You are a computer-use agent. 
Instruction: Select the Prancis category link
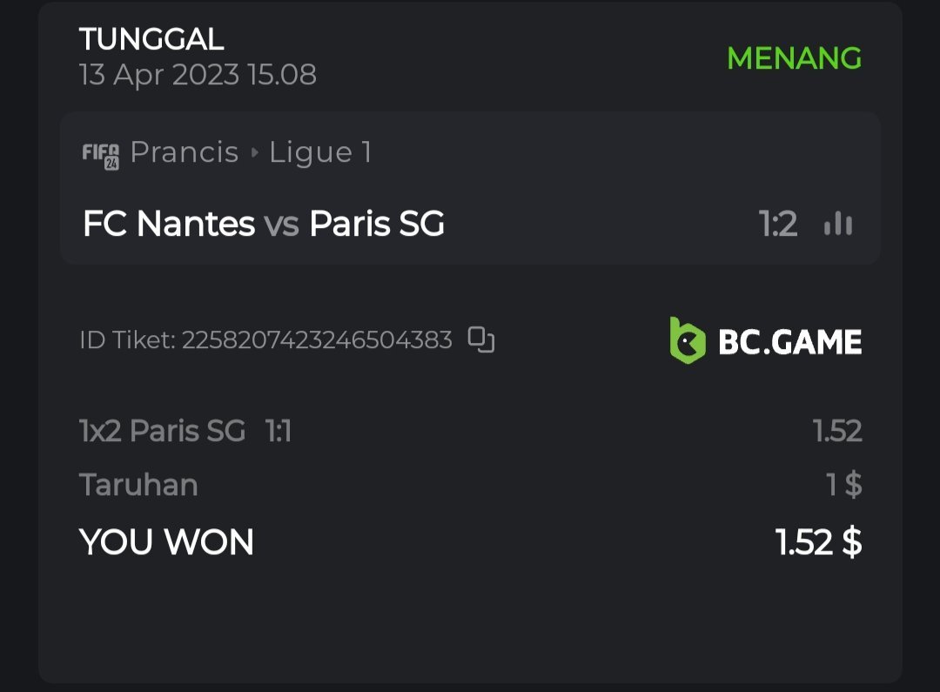pyautogui.click(x=184, y=152)
